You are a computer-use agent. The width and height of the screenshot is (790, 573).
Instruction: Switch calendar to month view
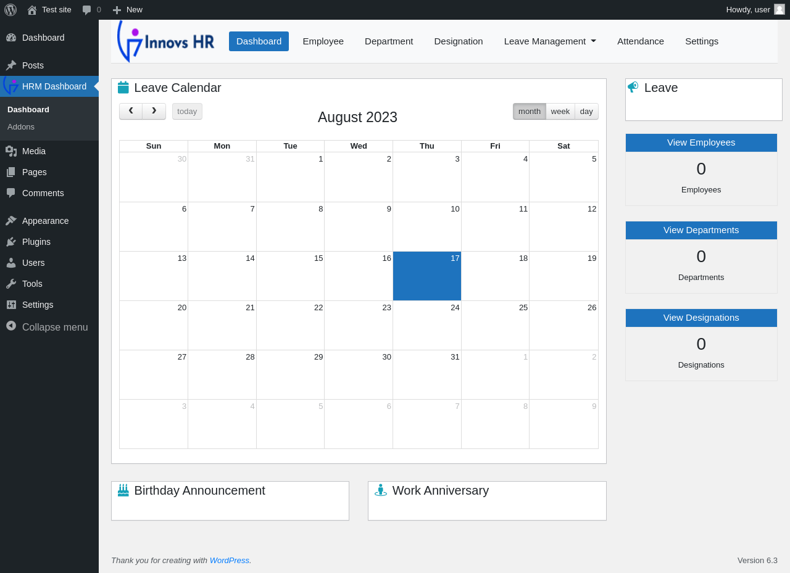(530, 111)
